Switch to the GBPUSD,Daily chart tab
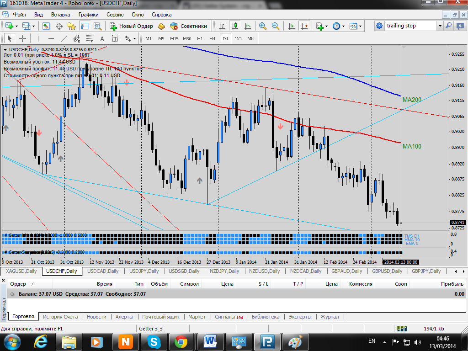Screen dimensions: 468x351 387,271
